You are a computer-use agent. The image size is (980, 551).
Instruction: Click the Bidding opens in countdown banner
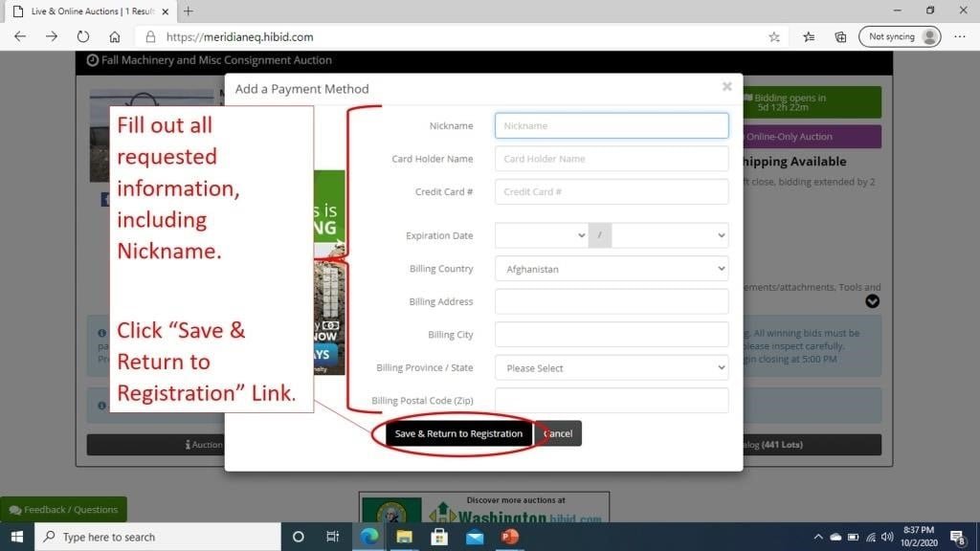click(x=812, y=102)
